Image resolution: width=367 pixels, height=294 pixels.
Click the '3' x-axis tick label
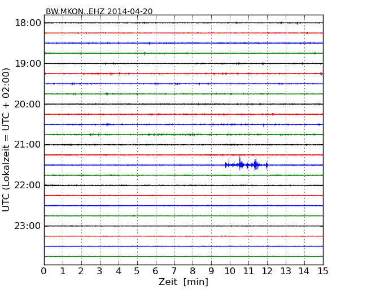coord(100,271)
